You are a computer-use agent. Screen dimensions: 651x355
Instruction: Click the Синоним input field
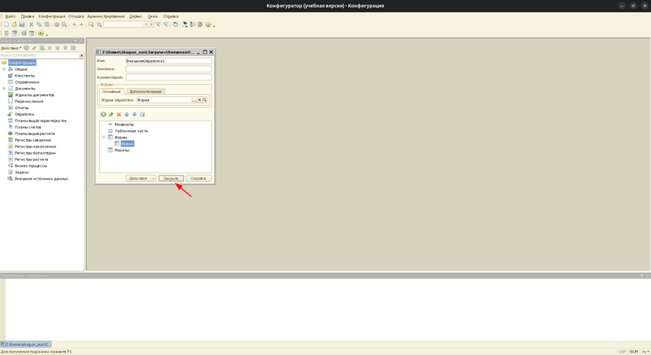(168, 69)
